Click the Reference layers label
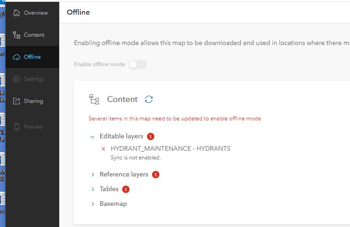Viewport: 350px width, 227px height. pyautogui.click(x=124, y=174)
